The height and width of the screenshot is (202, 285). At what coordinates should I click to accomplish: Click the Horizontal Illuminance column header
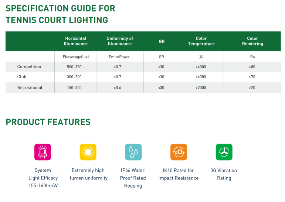pos(76,41)
